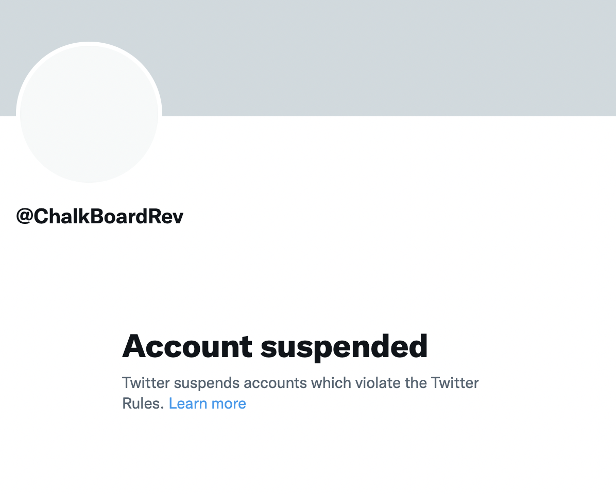This screenshot has height=494, width=616.
Task: Click the '@' symbol in the handle
Action: point(25,217)
